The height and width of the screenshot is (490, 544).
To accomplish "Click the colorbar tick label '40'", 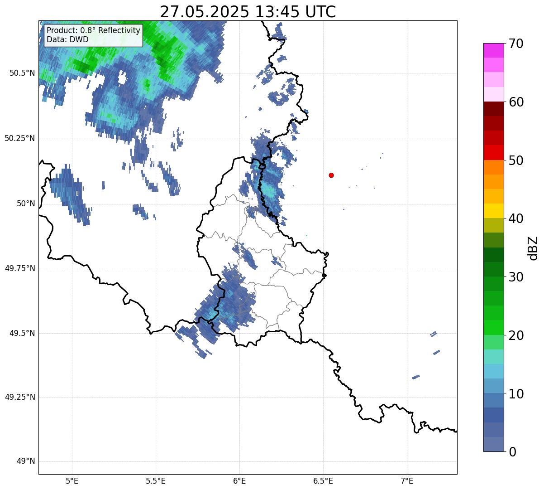I will pyautogui.click(x=516, y=219).
